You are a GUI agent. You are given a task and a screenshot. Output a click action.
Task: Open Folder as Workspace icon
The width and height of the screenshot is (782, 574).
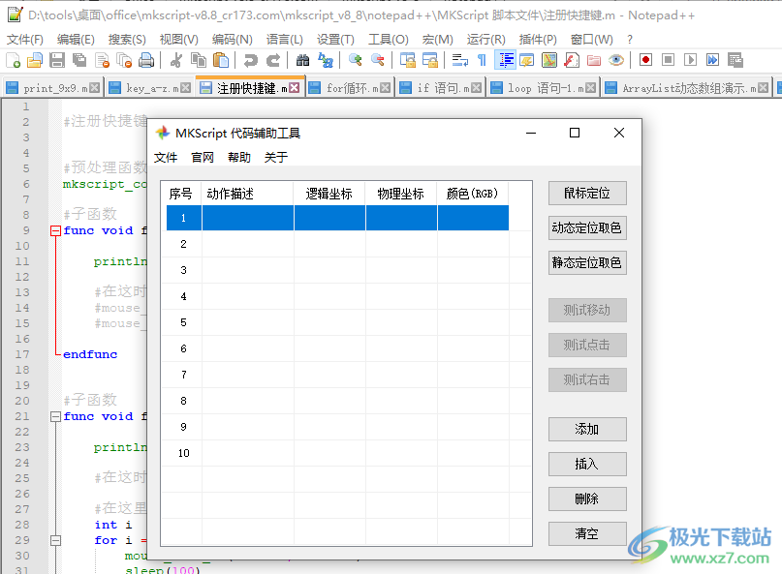click(x=594, y=60)
